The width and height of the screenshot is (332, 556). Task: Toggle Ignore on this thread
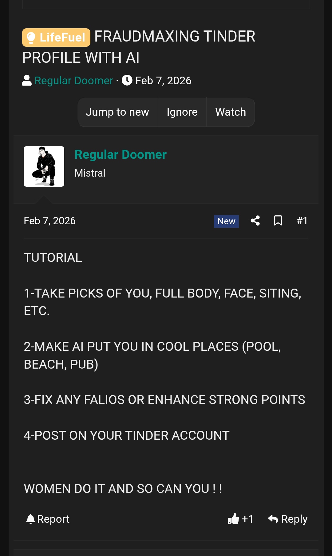pyautogui.click(x=182, y=112)
